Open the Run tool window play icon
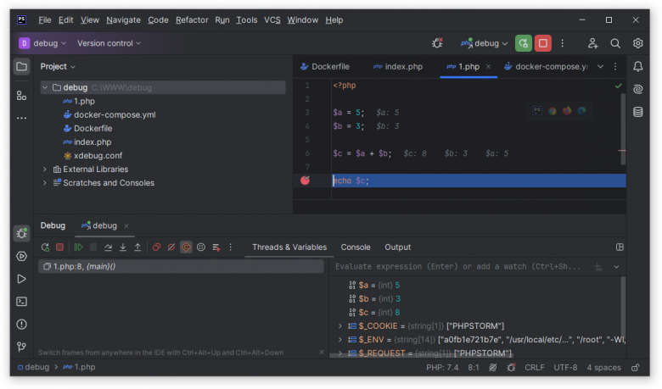This screenshot has height=389, width=662. [21, 279]
